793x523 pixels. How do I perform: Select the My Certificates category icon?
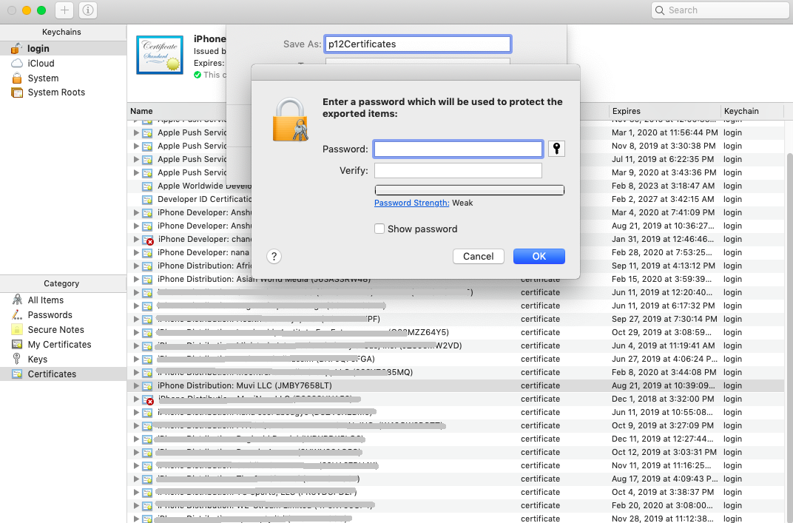tap(17, 345)
